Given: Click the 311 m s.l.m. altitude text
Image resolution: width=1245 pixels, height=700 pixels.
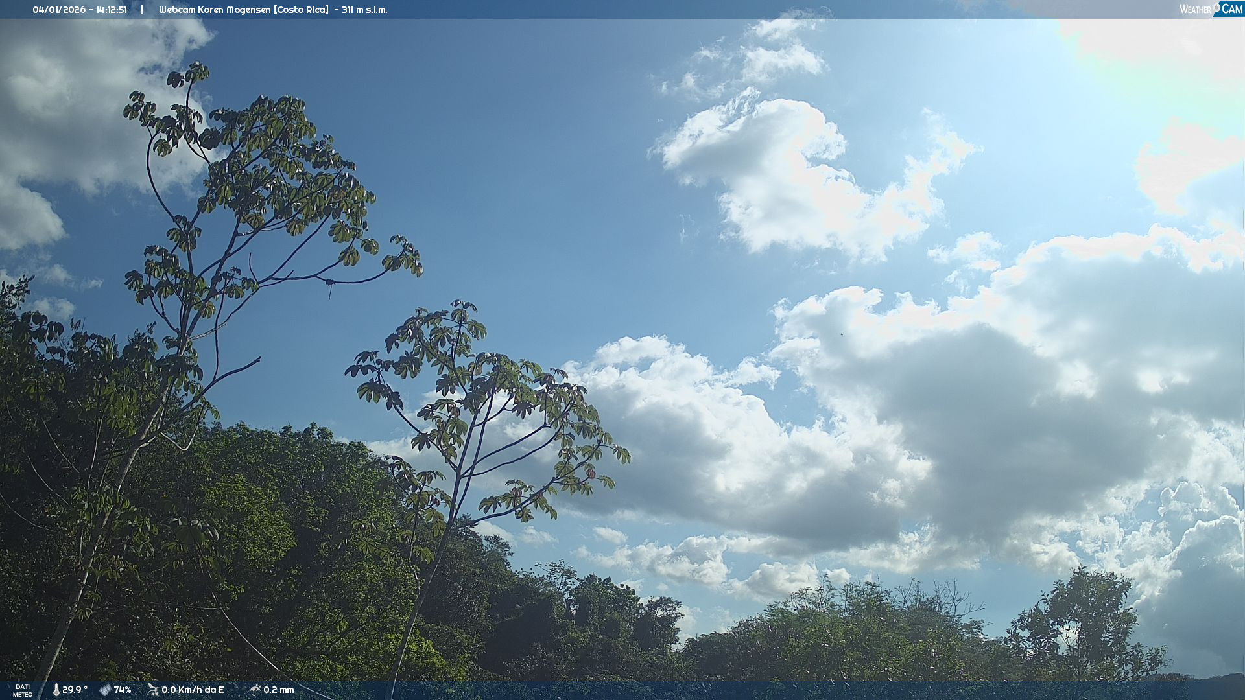Looking at the screenshot, I should 364,10.
